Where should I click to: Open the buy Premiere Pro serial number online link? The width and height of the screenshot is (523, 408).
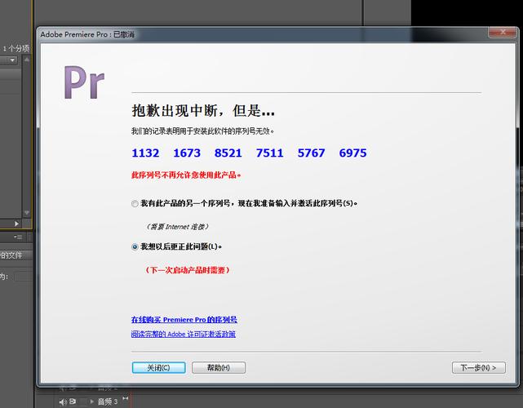coord(184,320)
